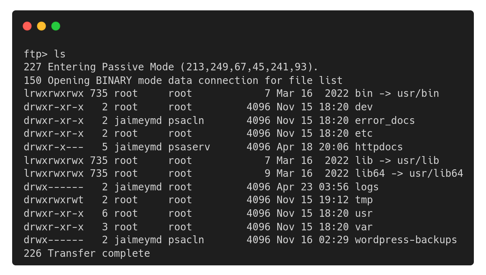Click the 20:06 timestamp on httpdocs row
The height and width of the screenshot is (275, 486).
tap(334, 147)
